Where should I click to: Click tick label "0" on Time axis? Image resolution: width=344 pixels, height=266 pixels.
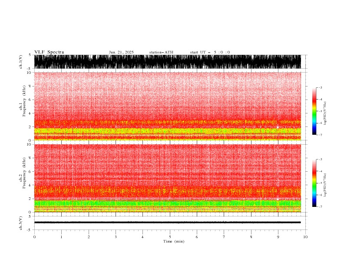pyautogui.click(x=34, y=237)
